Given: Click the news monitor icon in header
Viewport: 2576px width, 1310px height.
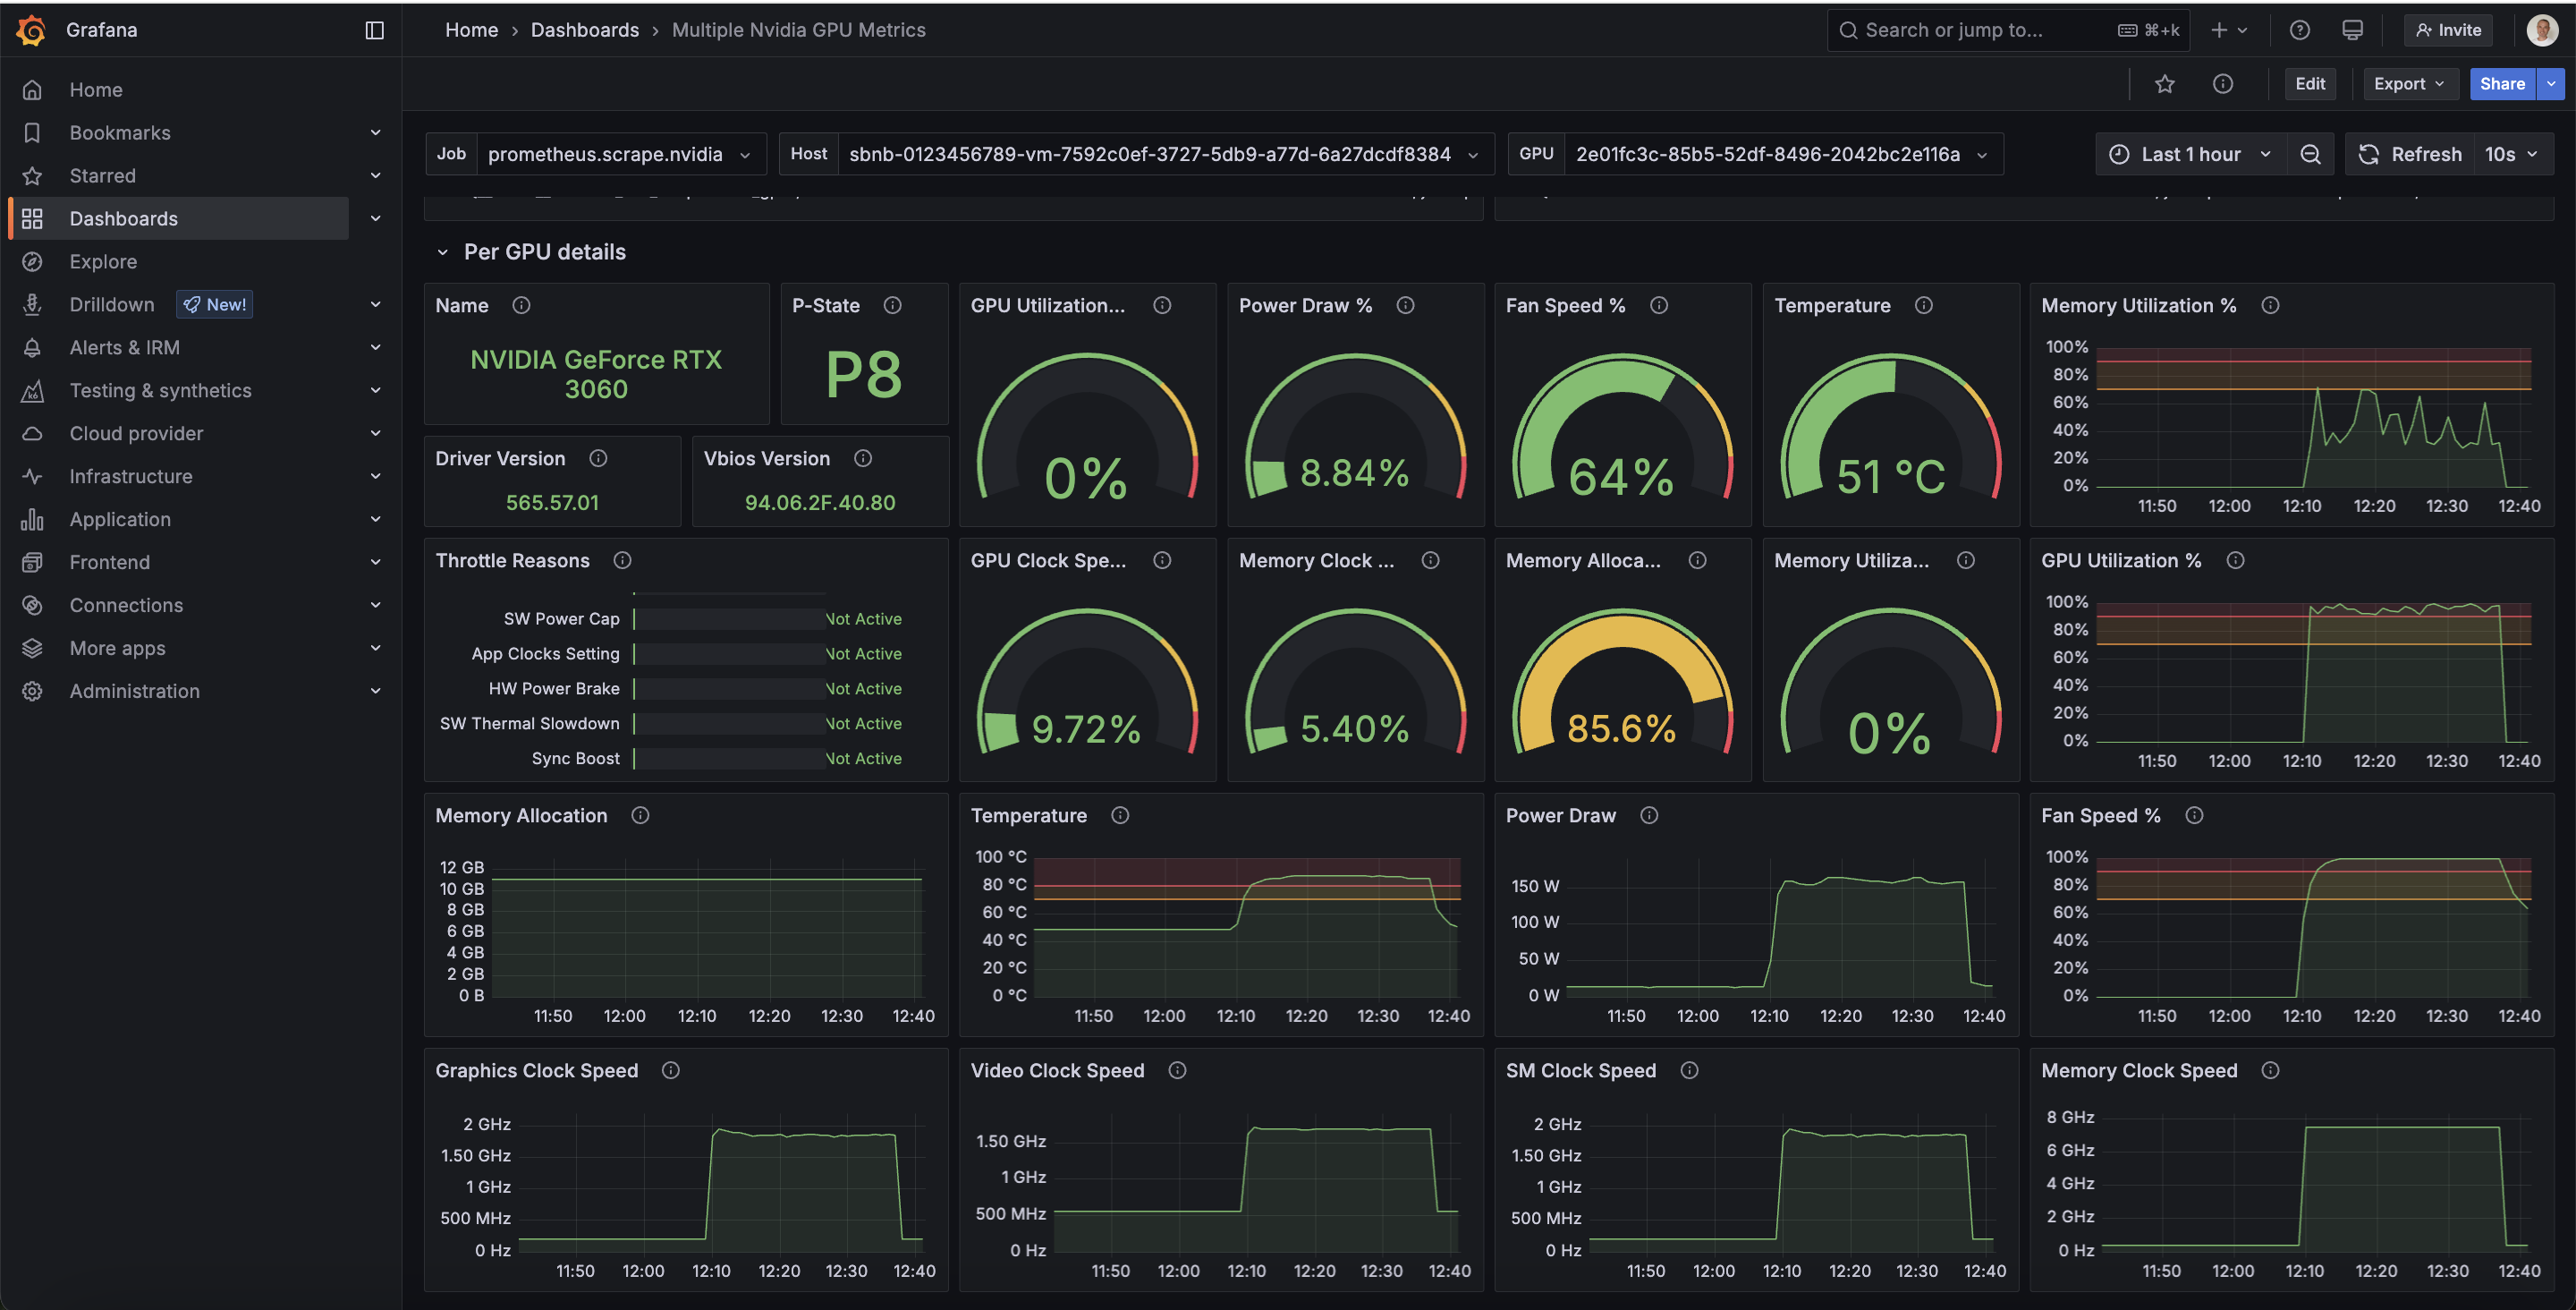Looking at the screenshot, I should (2352, 30).
